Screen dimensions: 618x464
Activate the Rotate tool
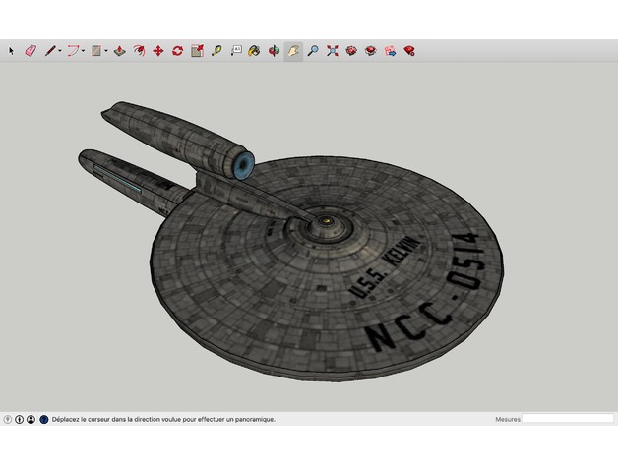click(x=178, y=51)
